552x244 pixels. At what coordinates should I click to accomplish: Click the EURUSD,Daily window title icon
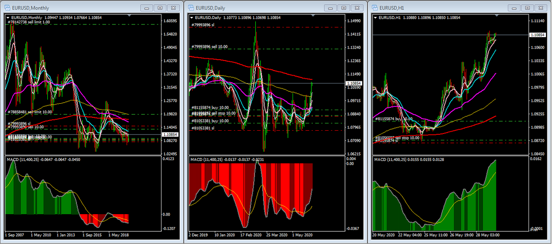190,8
